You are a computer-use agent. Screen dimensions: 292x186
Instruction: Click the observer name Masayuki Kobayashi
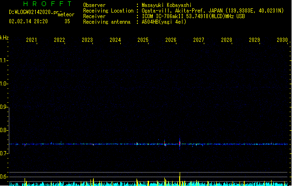(x=167, y=5)
